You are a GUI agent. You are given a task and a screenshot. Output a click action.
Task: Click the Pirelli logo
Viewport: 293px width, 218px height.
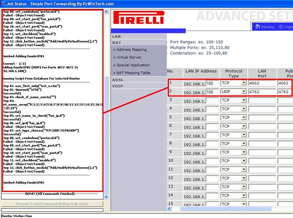click(138, 17)
